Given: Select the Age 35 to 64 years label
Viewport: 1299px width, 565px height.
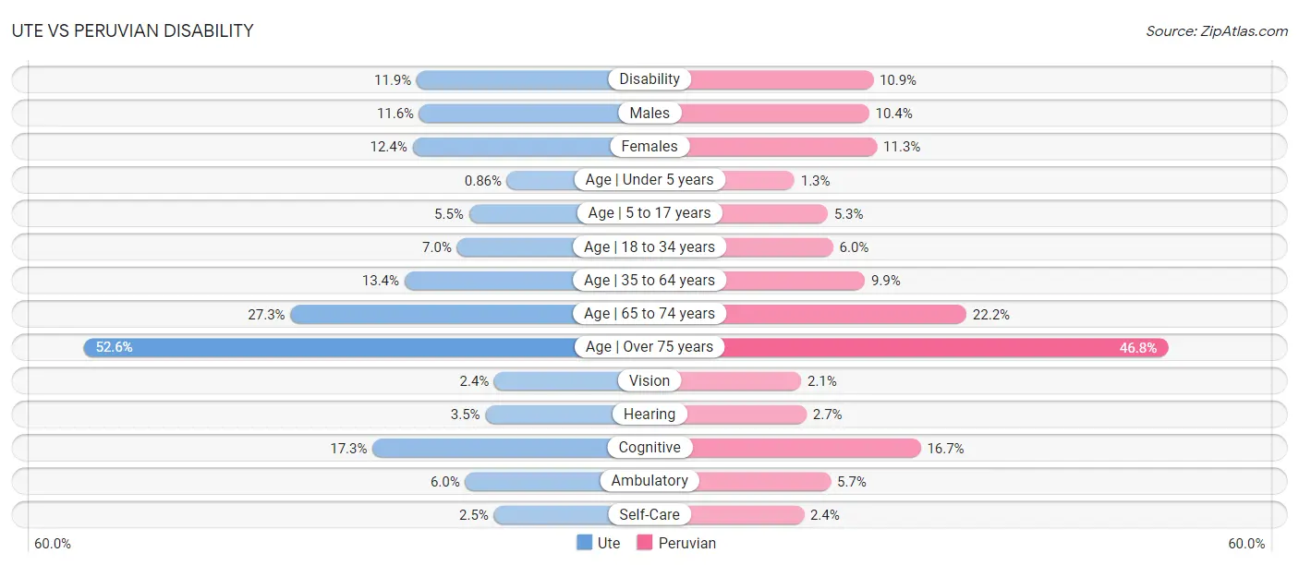Looking at the screenshot, I should tap(649, 280).
